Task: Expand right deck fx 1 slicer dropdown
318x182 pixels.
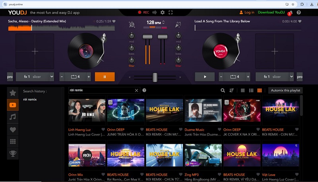Action: tap(291, 77)
